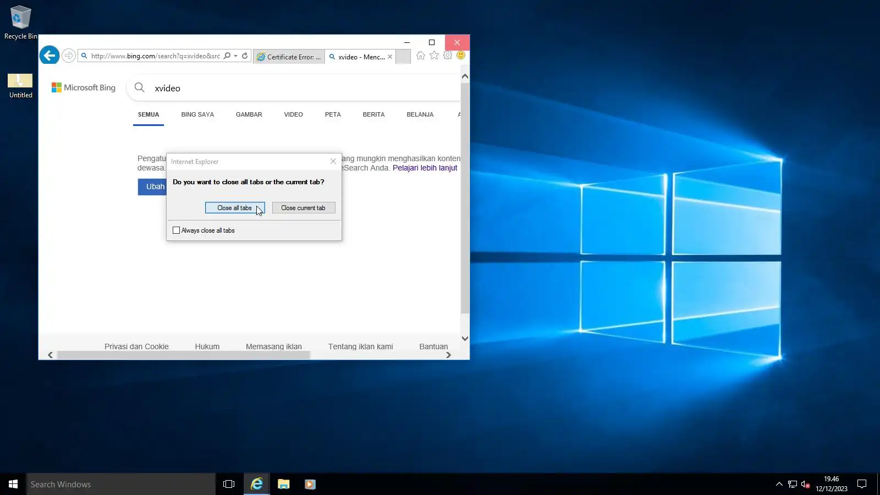Click the muted volume tray icon
This screenshot has width=880, height=495.
[806, 484]
